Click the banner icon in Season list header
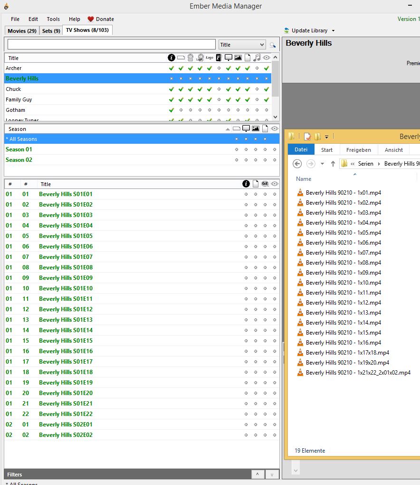 (x=237, y=129)
